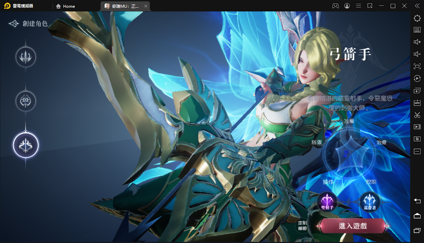Click the 操作 attribute label on radar chart

[328, 182]
